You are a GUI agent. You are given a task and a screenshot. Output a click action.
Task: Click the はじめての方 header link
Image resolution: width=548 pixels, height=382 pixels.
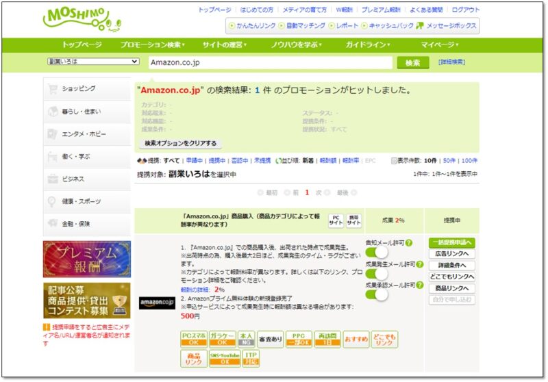256,10
